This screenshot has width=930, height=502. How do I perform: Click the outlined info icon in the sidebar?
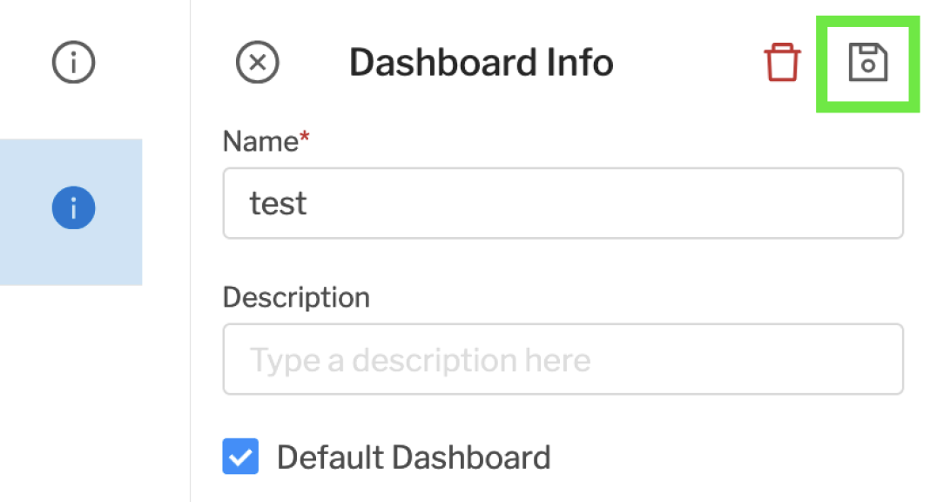(x=73, y=63)
